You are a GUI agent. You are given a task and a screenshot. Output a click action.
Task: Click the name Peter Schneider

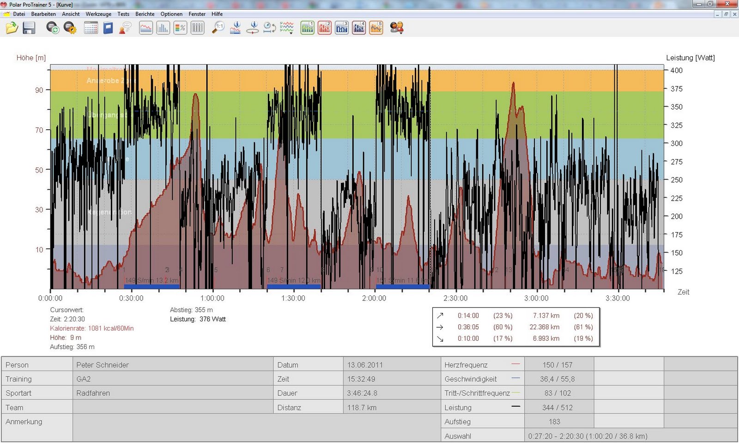click(103, 365)
